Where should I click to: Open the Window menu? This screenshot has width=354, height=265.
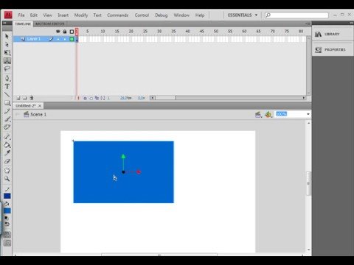181,15
